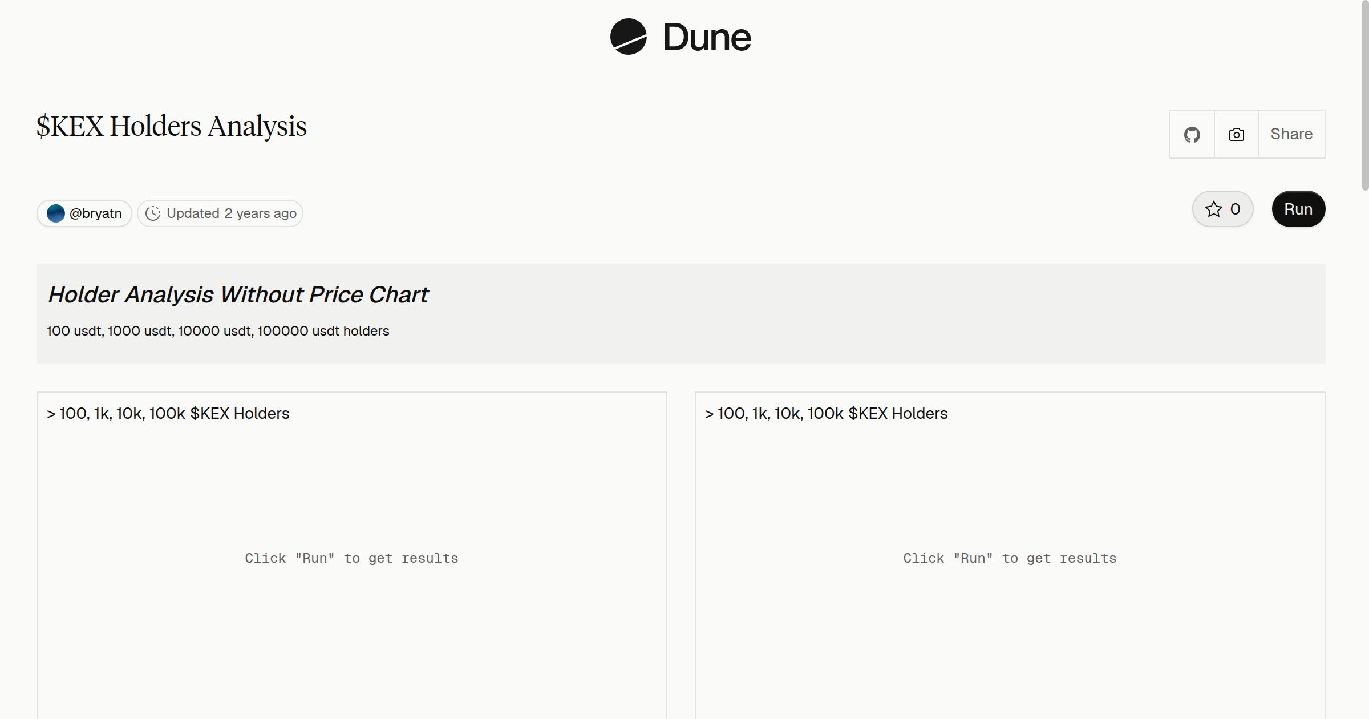Click the @bryatn avatar image
Viewport: 1369px width, 719px height.
pos(56,213)
